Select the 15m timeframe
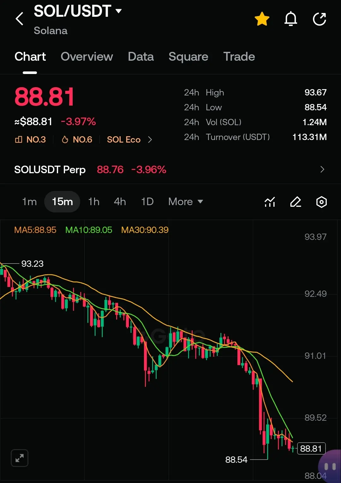This screenshot has width=341, height=483. (62, 202)
